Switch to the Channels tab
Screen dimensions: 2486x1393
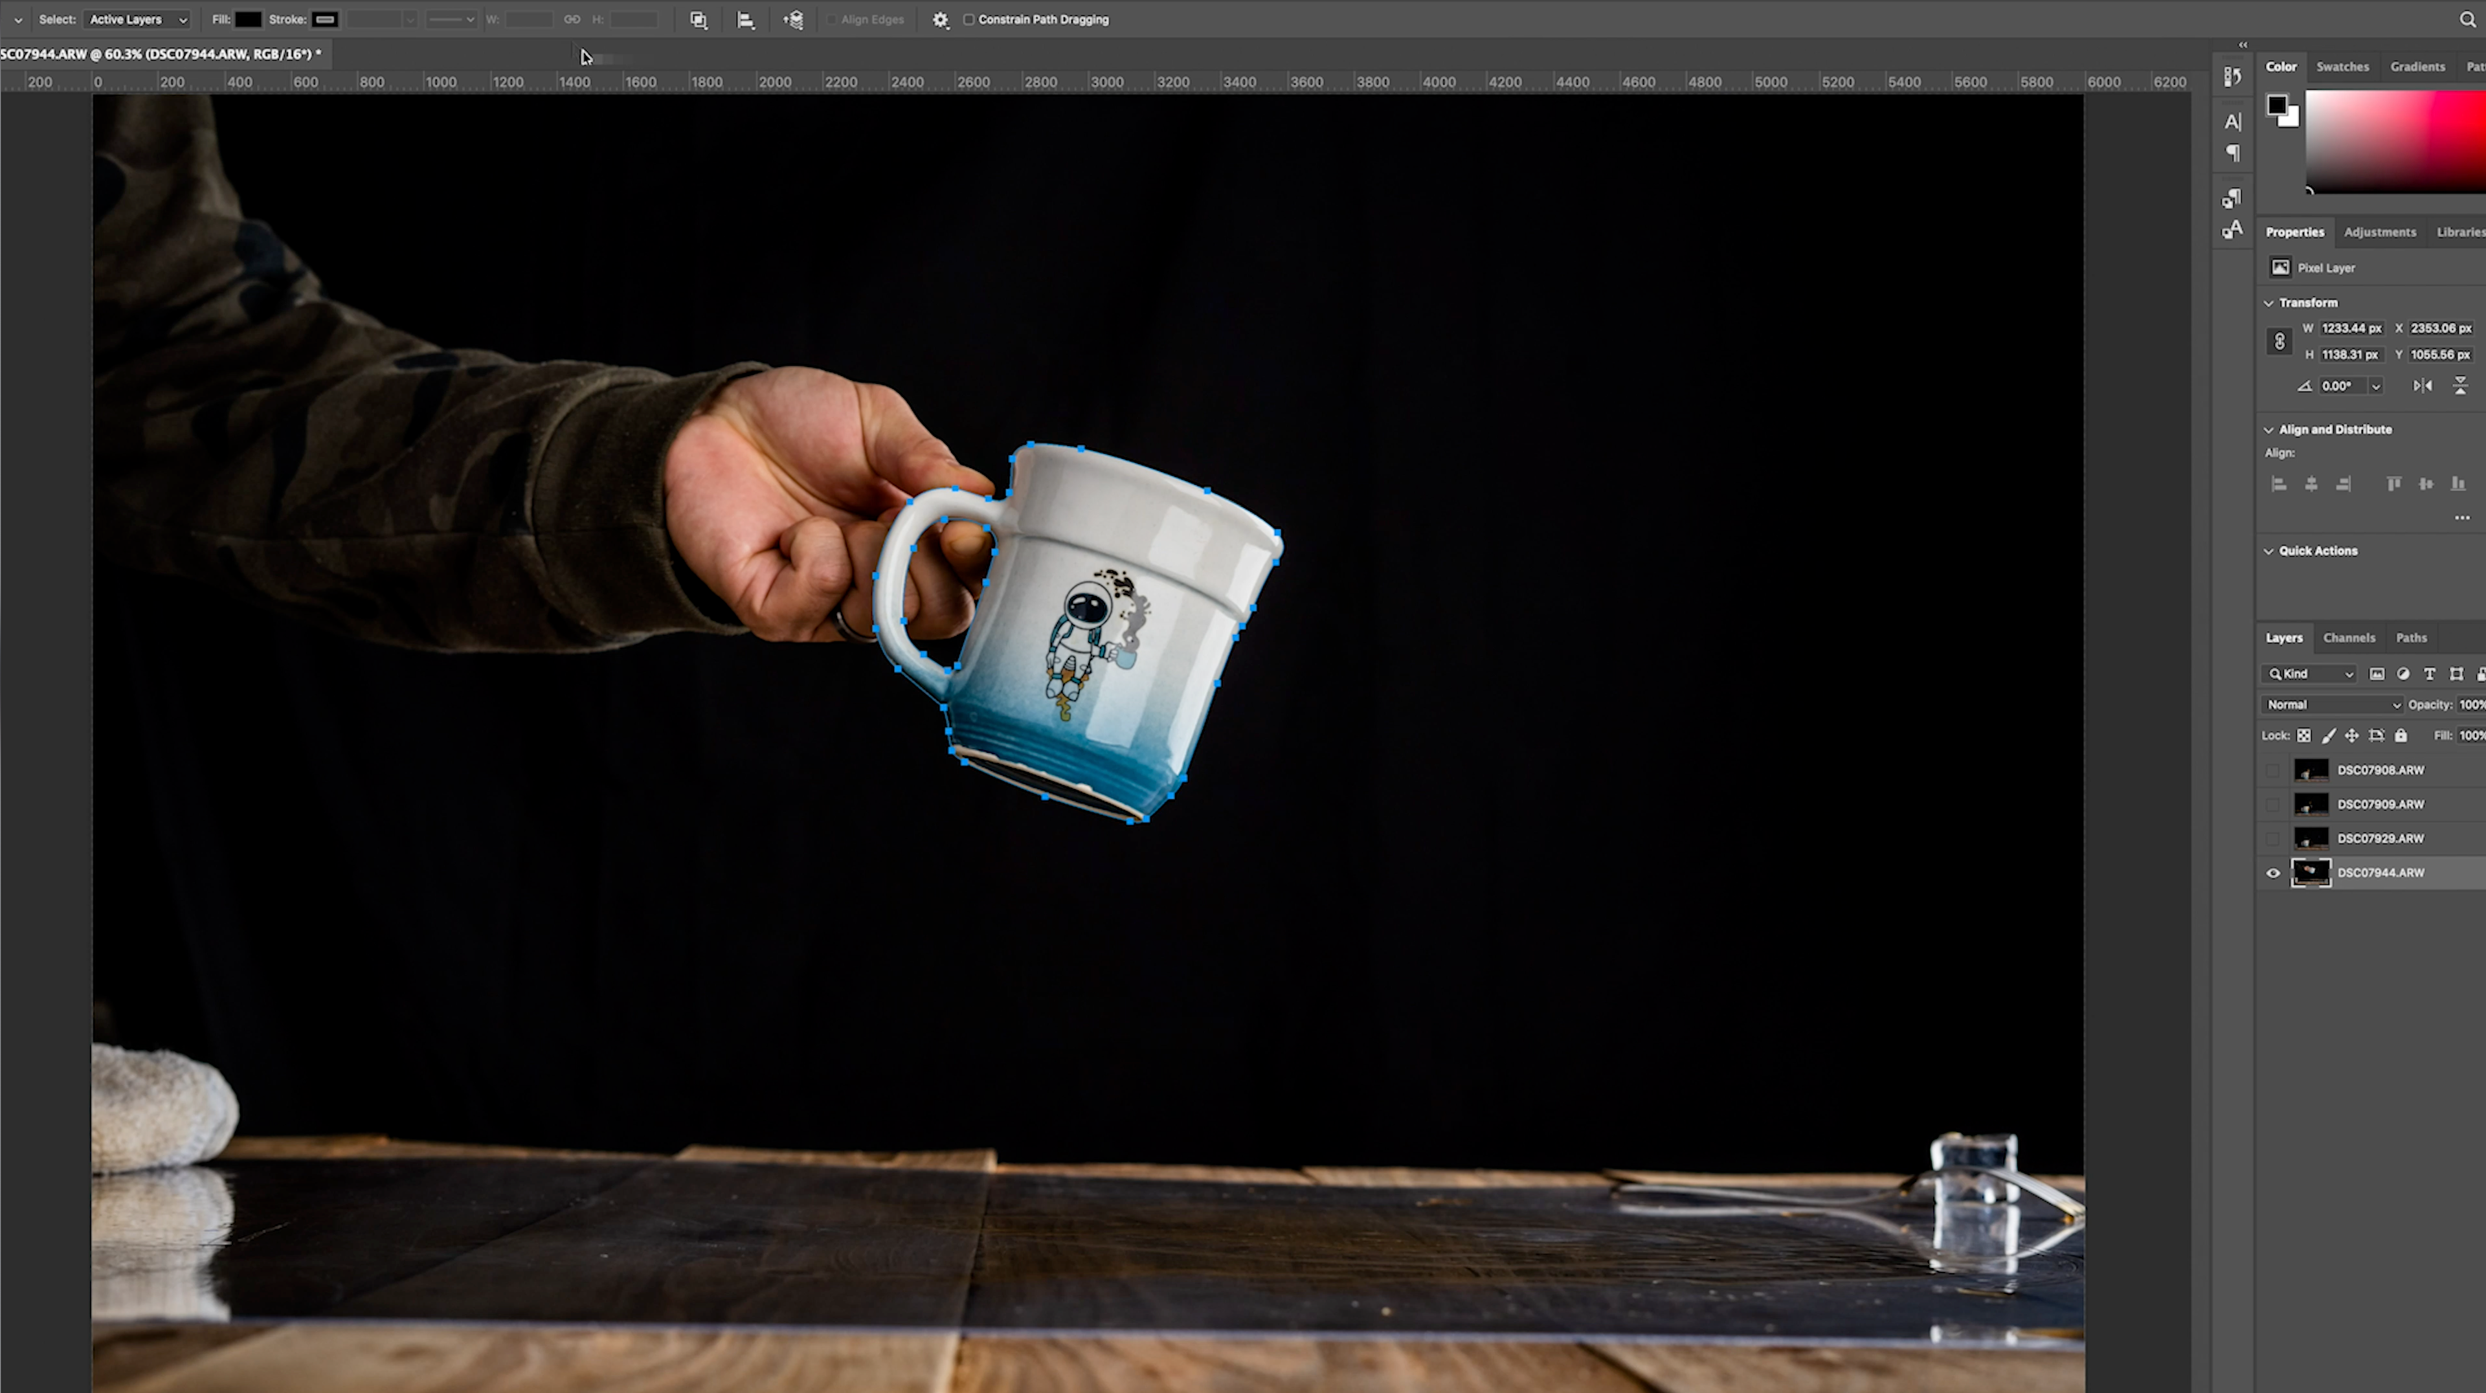click(x=2349, y=638)
